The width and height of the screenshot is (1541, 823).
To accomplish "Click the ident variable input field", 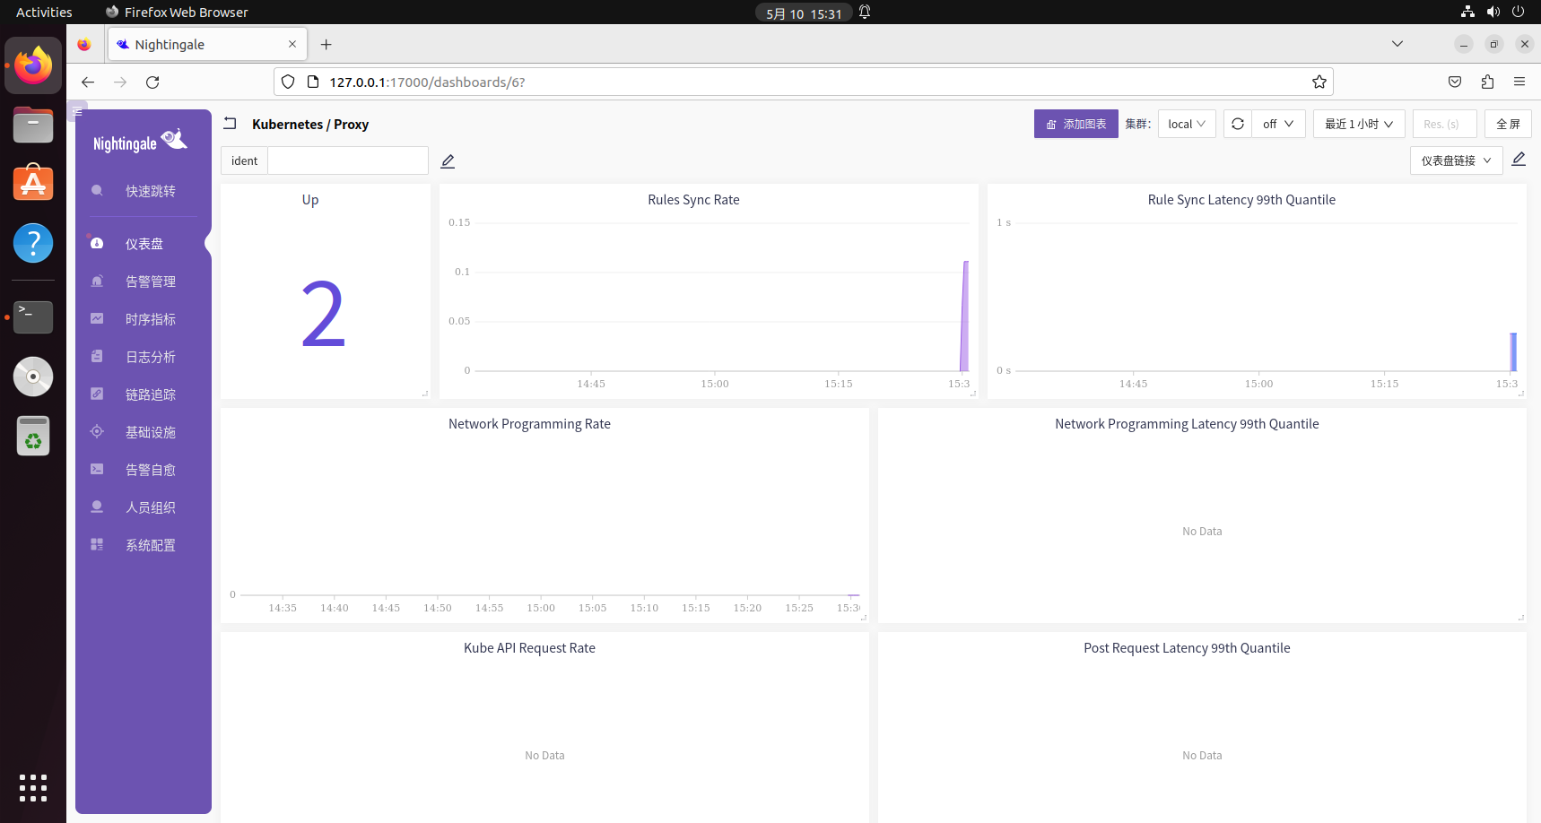I will pyautogui.click(x=348, y=160).
